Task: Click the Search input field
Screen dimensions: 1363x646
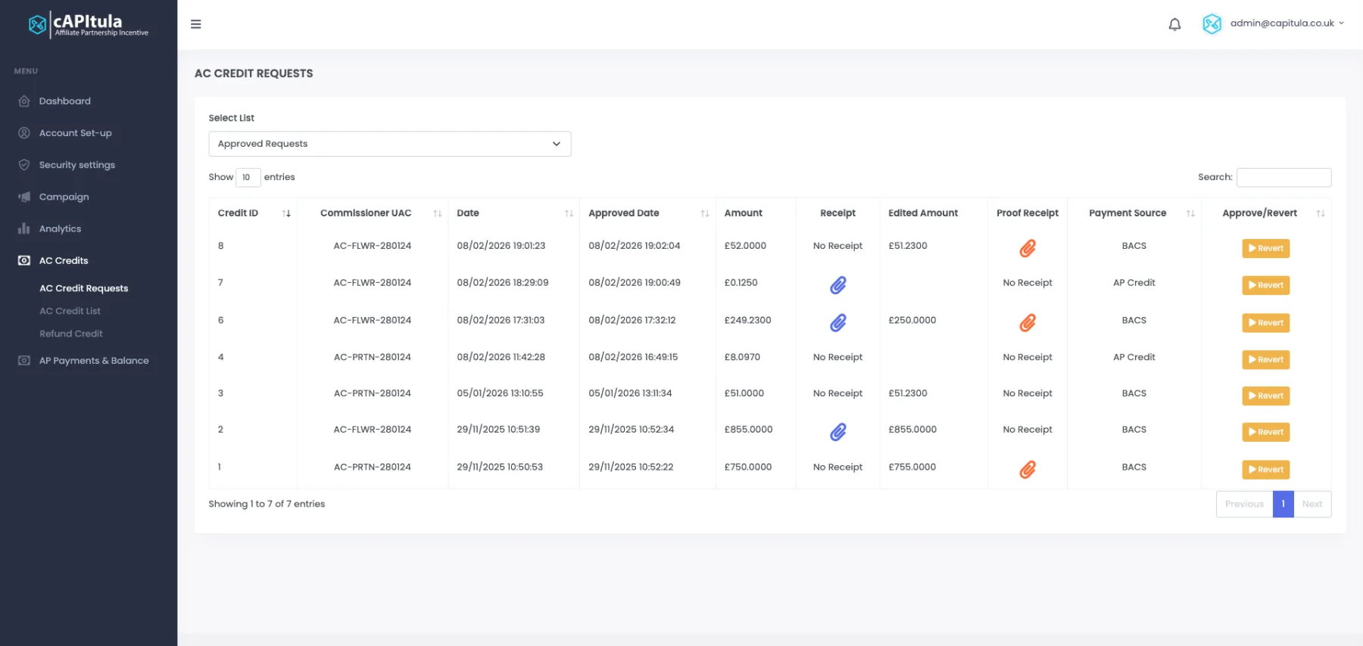Action: click(x=1283, y=177)
